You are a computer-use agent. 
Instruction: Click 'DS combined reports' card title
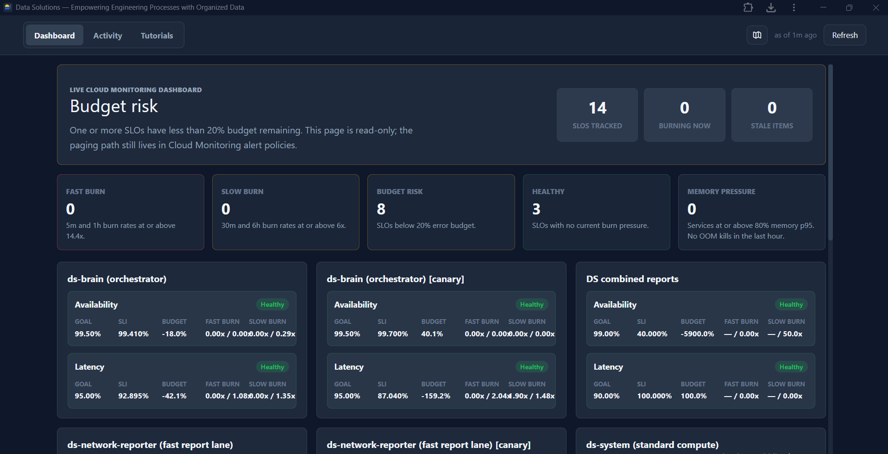click(x=632, y=279)
